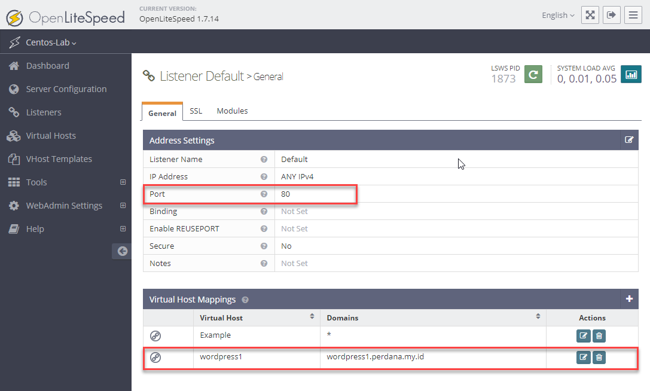Show help for Secure field
Image resolution: width=650 pixels, height=391 pixels.
[264, 246]
